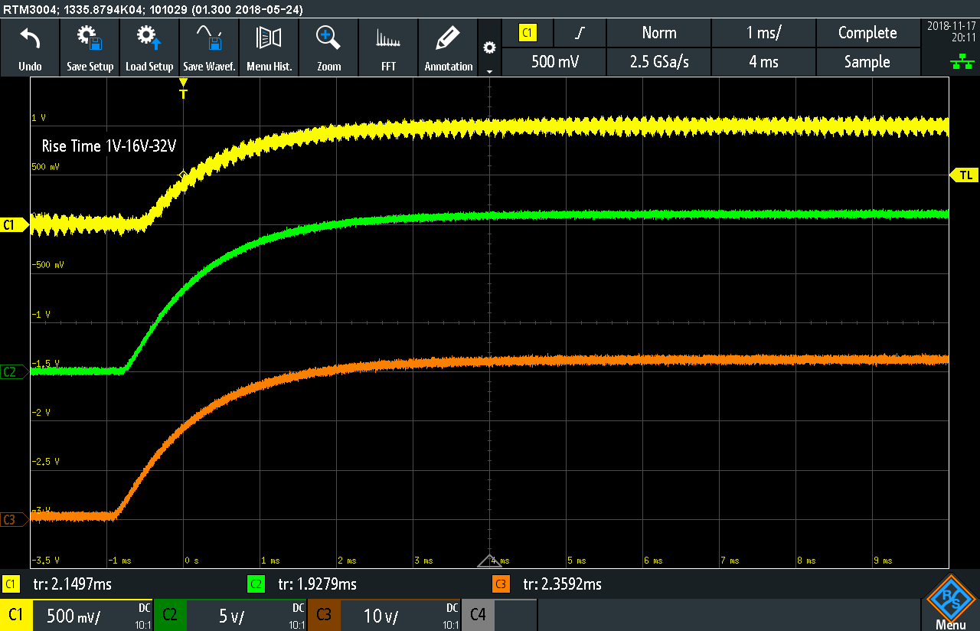Select the rising edge trigger slope

pos(581,33)
